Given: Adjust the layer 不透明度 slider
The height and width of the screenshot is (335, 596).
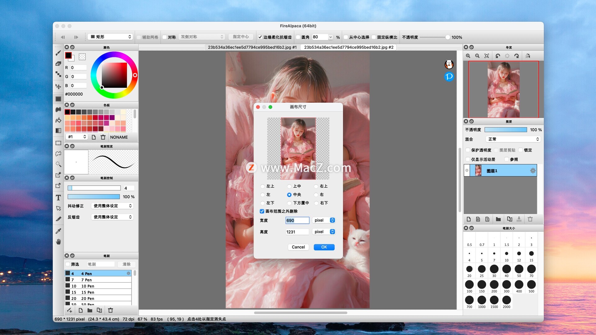Looking at the screenshot, I should (506, 130).
